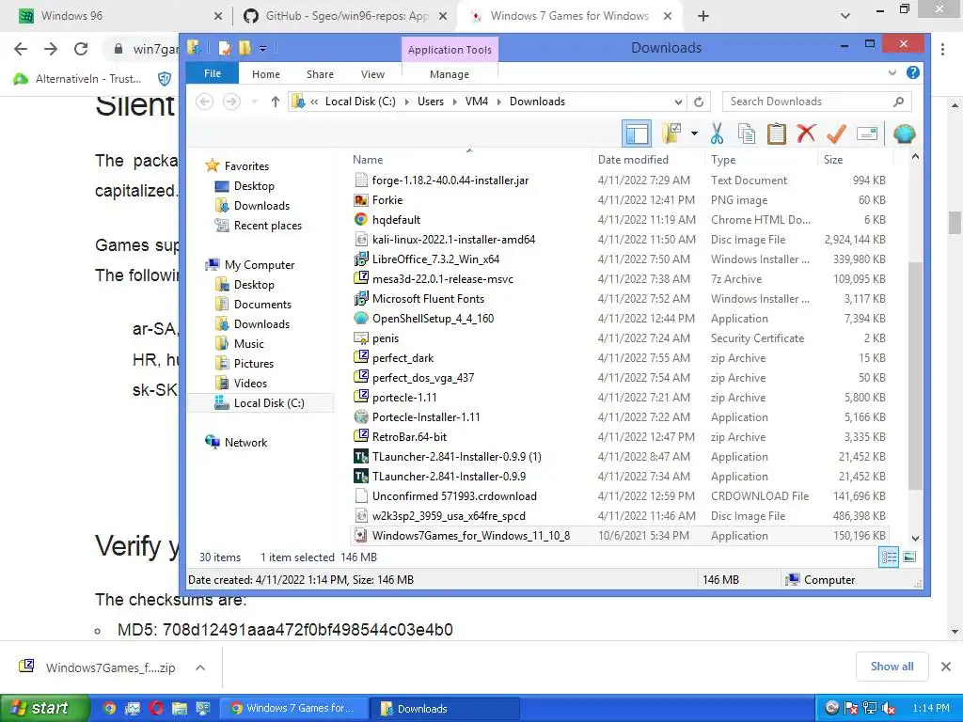Select Desktop under Favorites
Screen dimensions: 963x722
254,186
